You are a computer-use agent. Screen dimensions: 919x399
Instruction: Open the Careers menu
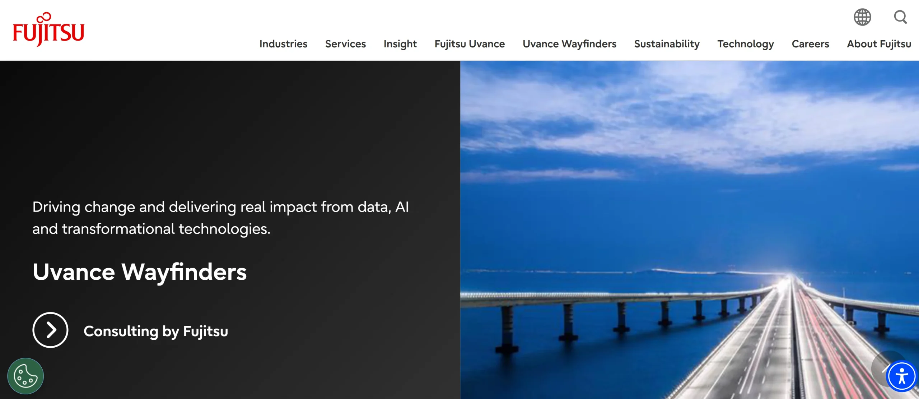click(810, 44)
